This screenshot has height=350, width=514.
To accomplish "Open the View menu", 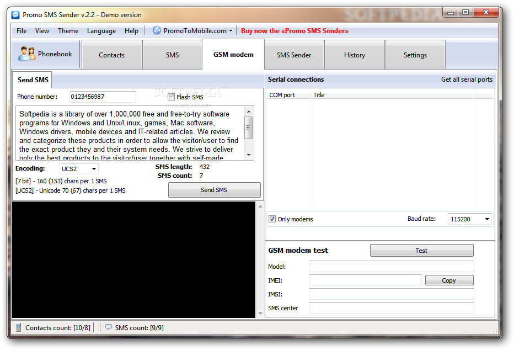I will click(x=42, y=30).
